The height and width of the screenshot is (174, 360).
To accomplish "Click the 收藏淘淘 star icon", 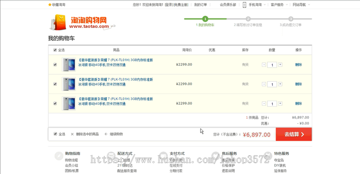I will point(50,4).
